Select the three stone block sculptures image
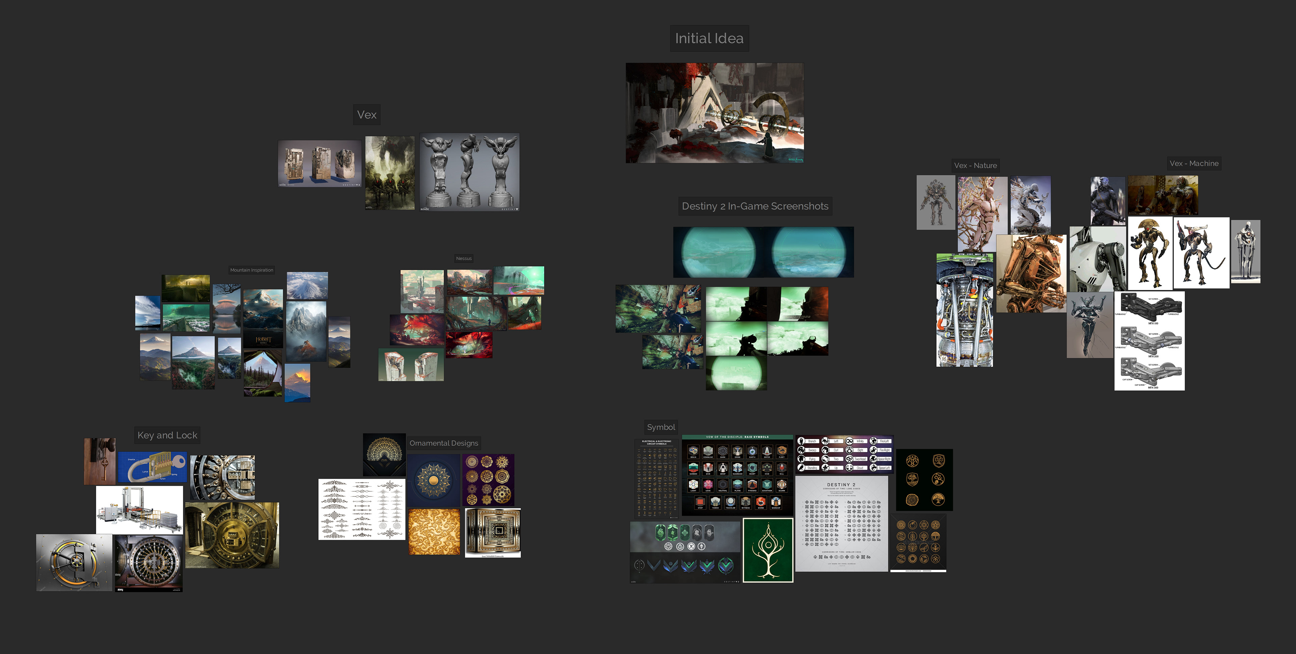The height and width of the screenshot is (654, 1296). (320, 163)
